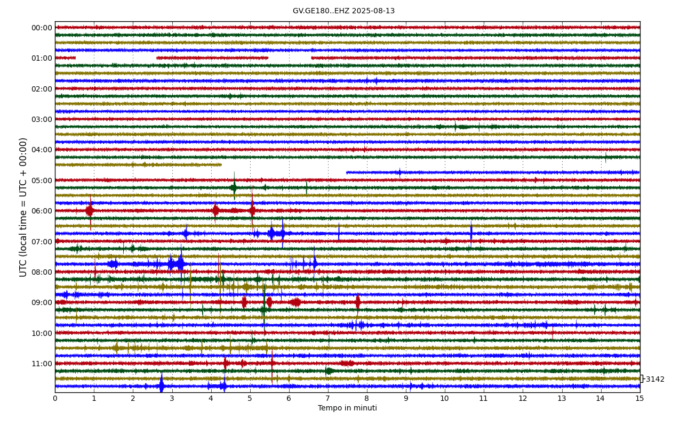Click the plot title GV.GE180..EHZ 2025-08-13
The width and height of the screenshot is (688, 436).
pos(343,11)
